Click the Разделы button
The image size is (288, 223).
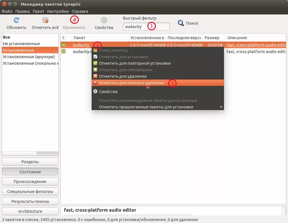pyautogui.click(x=30, y=162)
